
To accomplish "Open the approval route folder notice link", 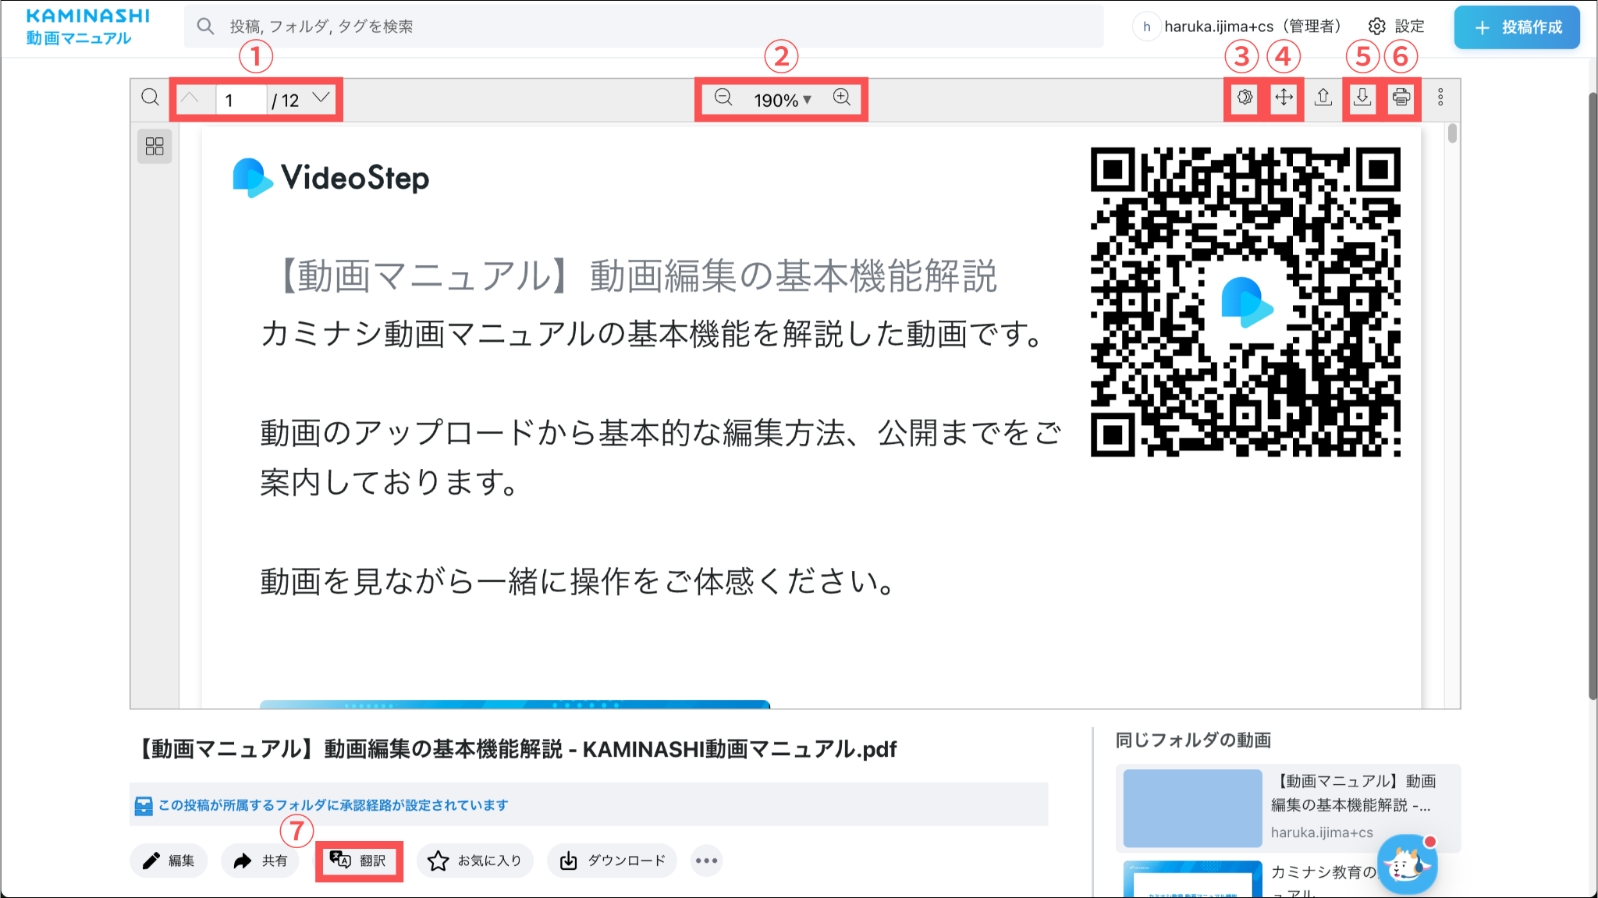I will pos(333,804).
